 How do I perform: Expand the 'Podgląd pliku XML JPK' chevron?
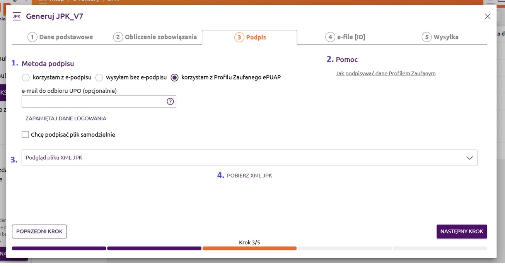click(469, 158)
